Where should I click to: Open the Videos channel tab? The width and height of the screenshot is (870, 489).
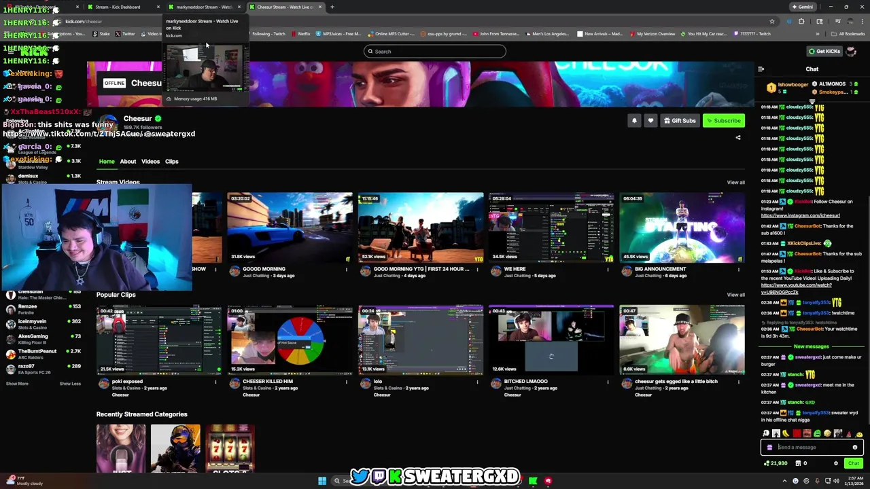pyautogui.click(x=150, y=162)
